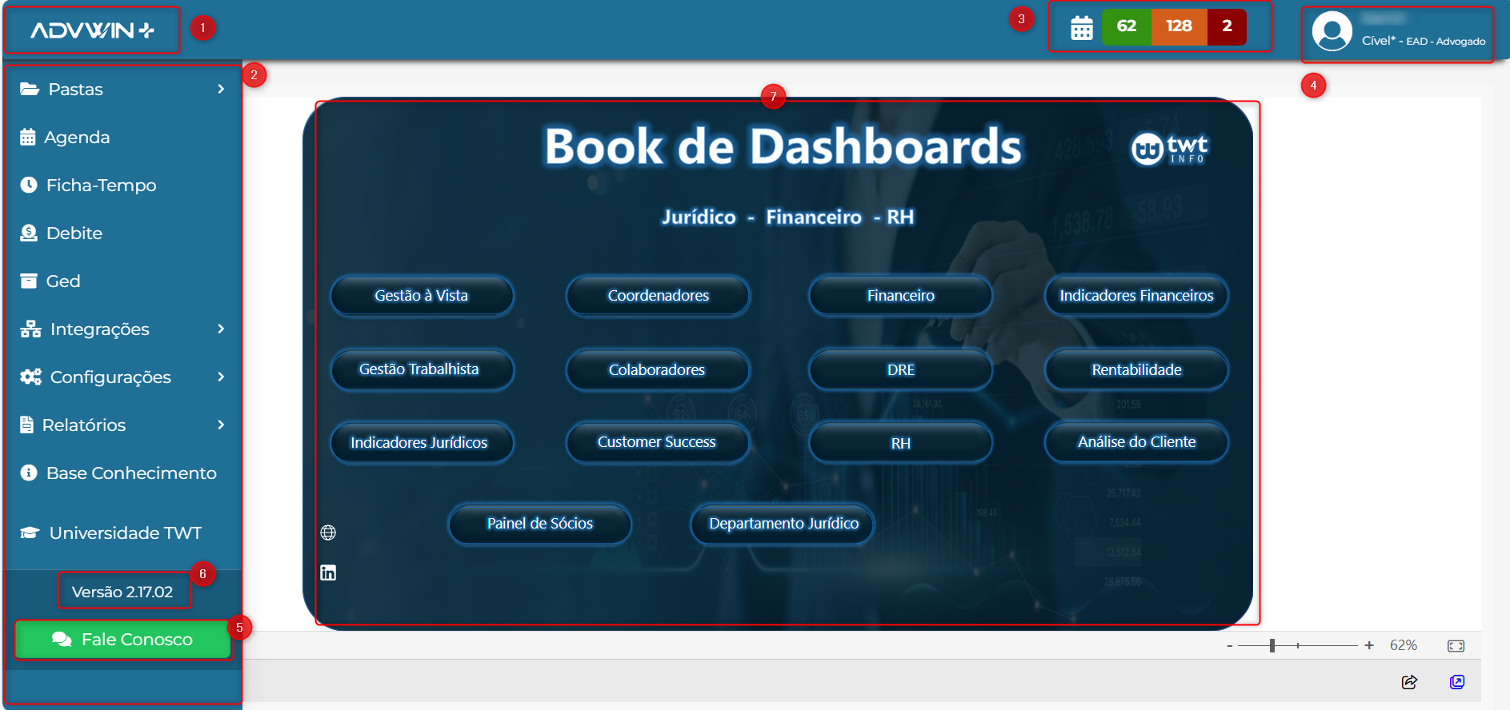This screenshot has height=710, width=1510.
Task: Click the Integrações network icon
Action: (x=30, y=329)
